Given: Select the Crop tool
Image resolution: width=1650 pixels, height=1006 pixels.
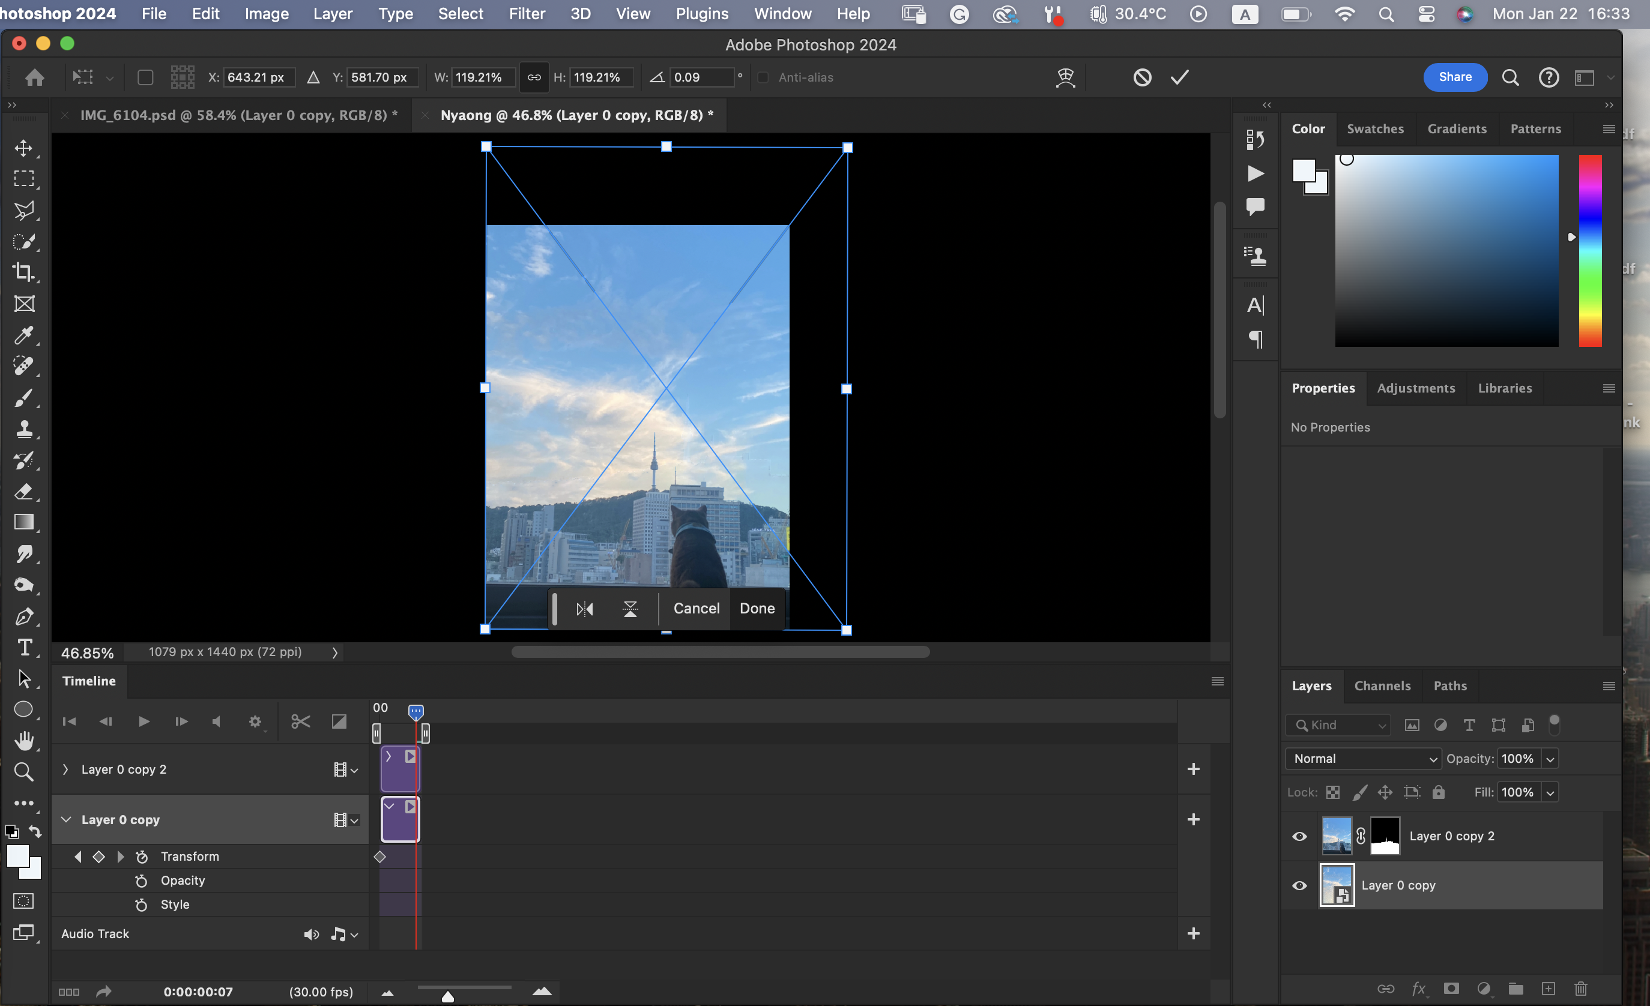Looking at the screenshot, I should pos(24,273).
